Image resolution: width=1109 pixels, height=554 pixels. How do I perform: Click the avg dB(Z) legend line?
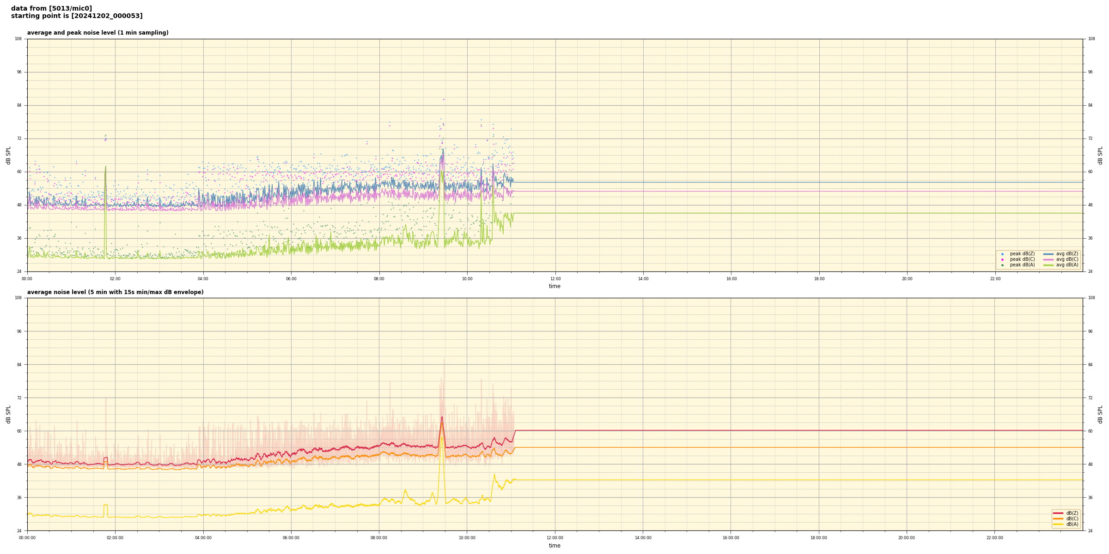click(1048, 254)
